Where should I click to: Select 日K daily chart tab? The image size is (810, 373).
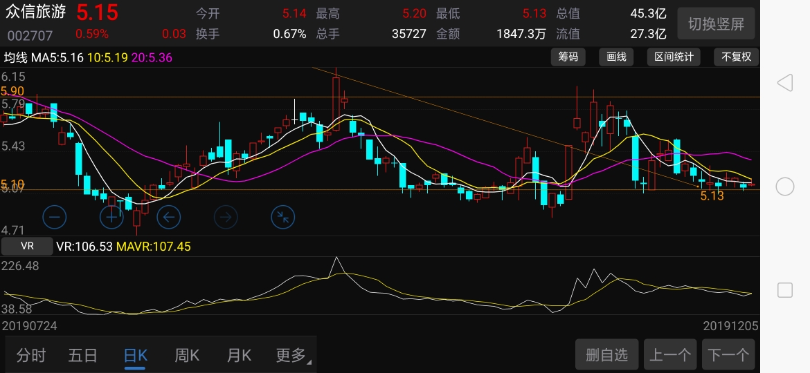[x=135, y=356]
